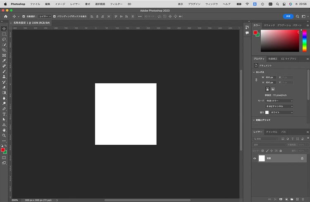
Task: Create new adjustment layer from Layers footer
Action: pyautogui.click(x=286, y=199)
